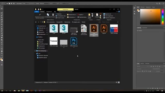
Task: Click Обратить выделение in the ribbon
Action: pyautogui.click(x=109, y=18)
